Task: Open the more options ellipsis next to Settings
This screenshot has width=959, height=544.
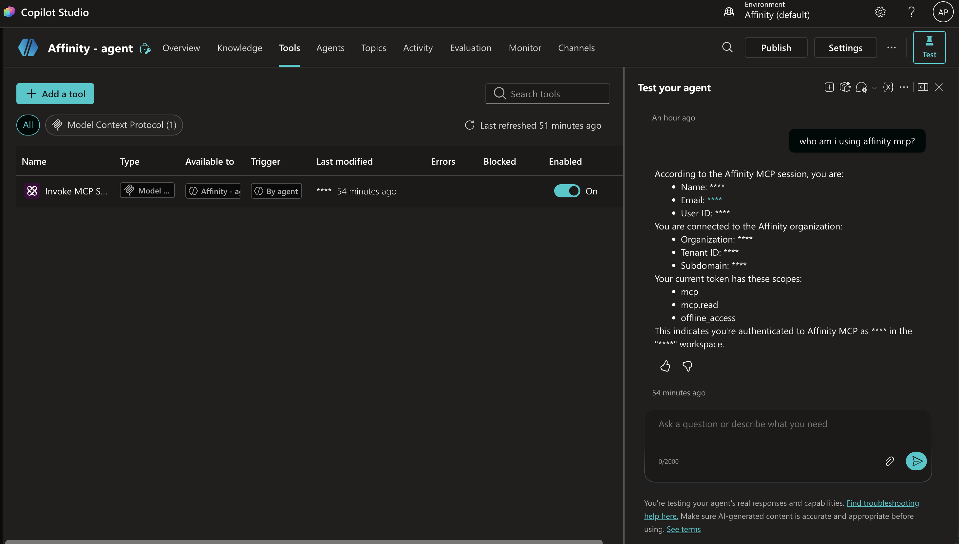Action: 891,47
